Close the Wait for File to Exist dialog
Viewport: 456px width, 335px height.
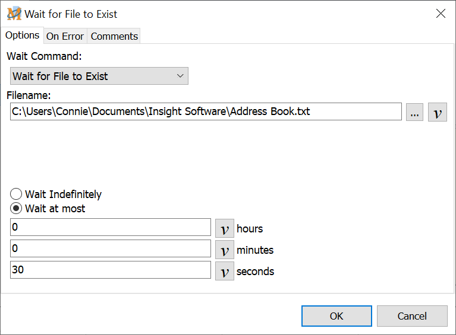click(x=441, y=14)
